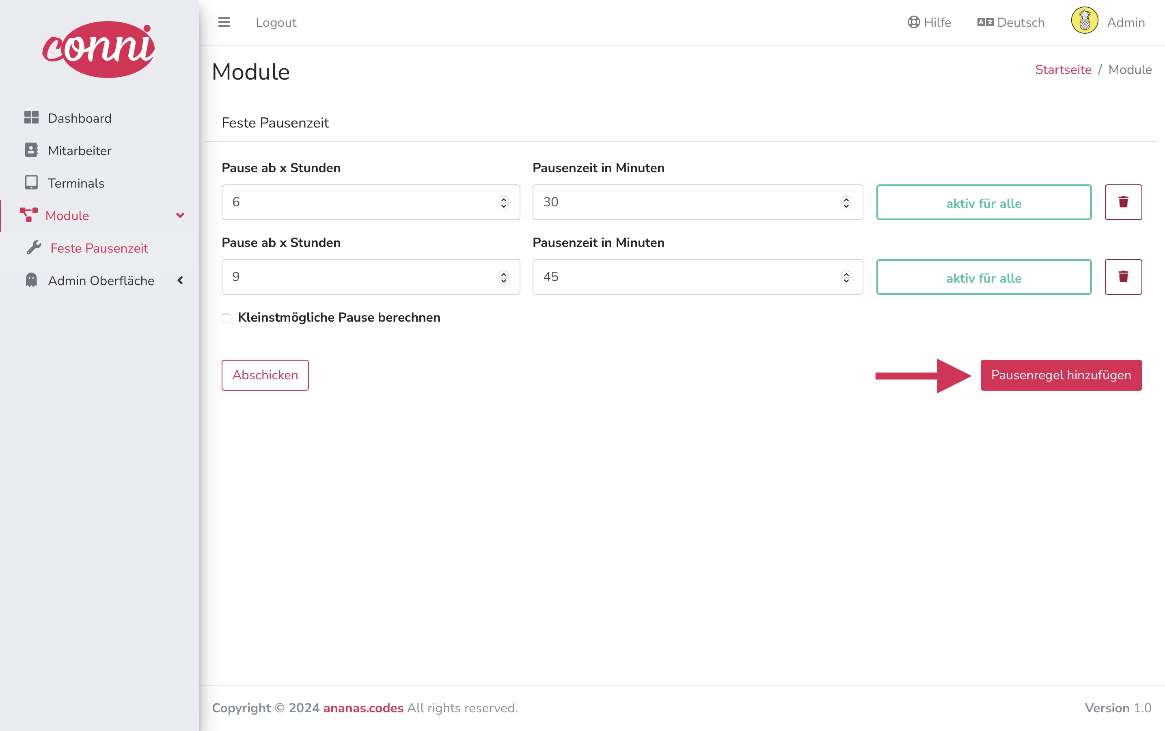Toggle aktiv für alle for the 9-hour rule

pos(984,277)
